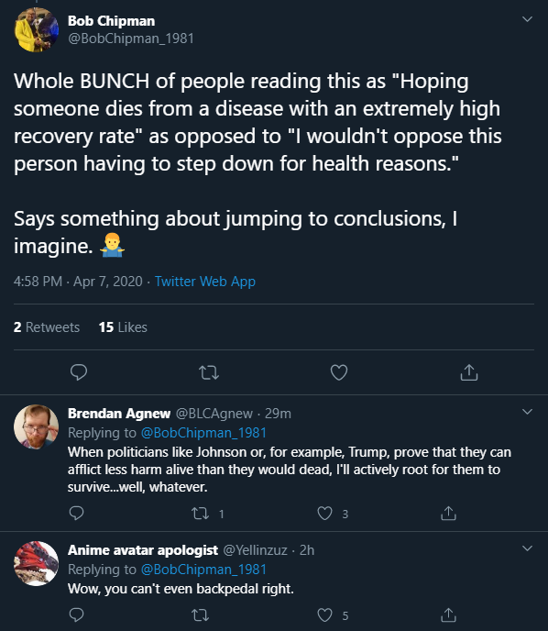The image size is (548, 631).
Task: Like Bob Chipman's main tweet
Action: [339, 372]
